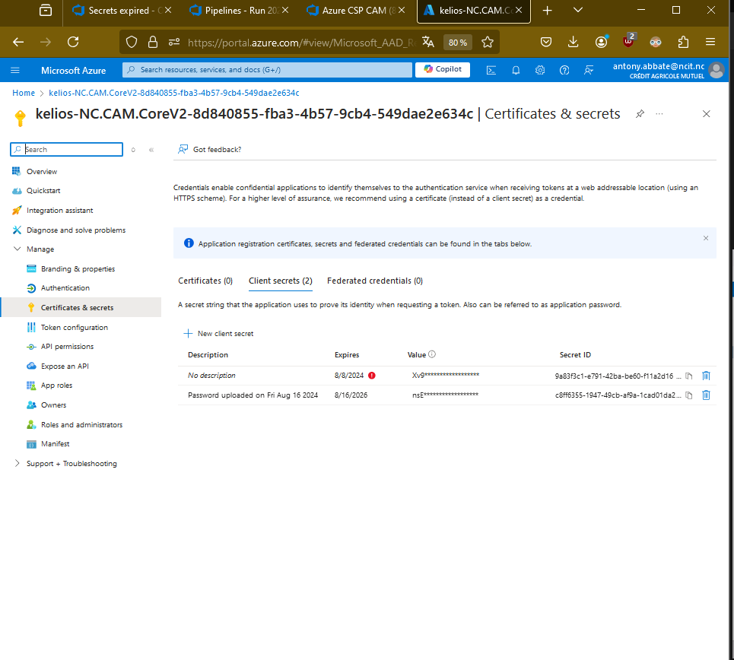Copy secret ID of the 8/16/2026 secret
Image resolution: width=734 pixels, height=660 pixels.
coord(688,395)
